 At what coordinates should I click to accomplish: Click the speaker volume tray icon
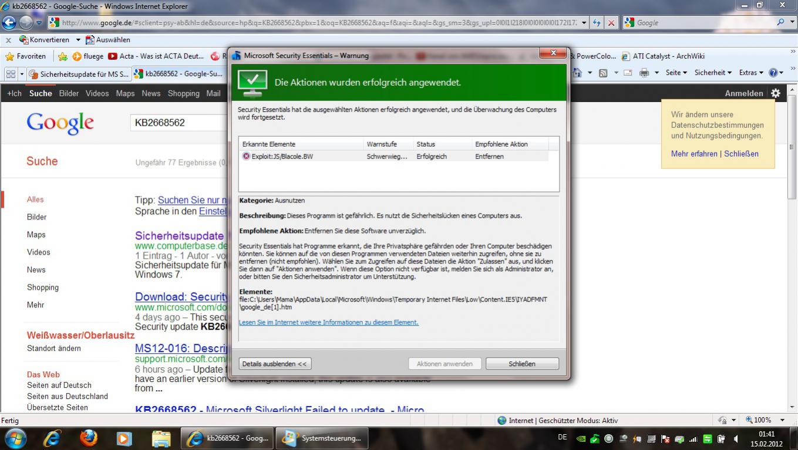point(736,439)
